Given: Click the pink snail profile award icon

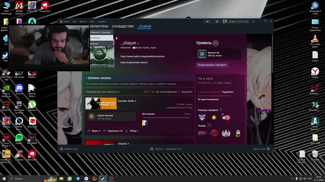Looking at the screenshot, I should pyautogui.click(x=226, y=117).
